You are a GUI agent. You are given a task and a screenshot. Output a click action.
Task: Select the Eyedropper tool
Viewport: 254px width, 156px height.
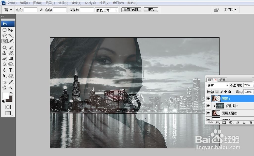click(11, 82)
